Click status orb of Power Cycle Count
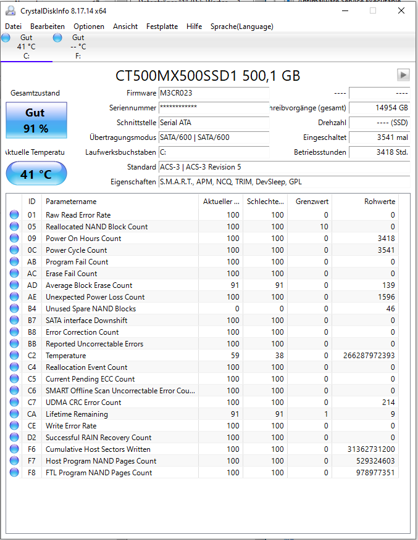 point(14,250)
